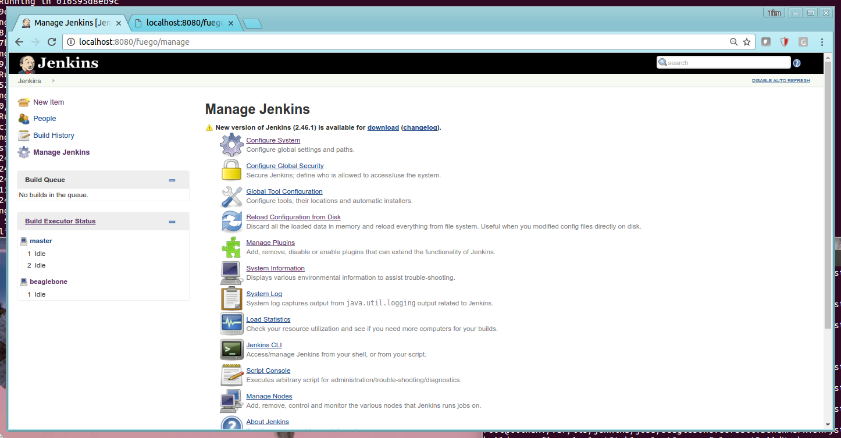
Task: Click the System Information monitor icon
Action: (231, 273)
